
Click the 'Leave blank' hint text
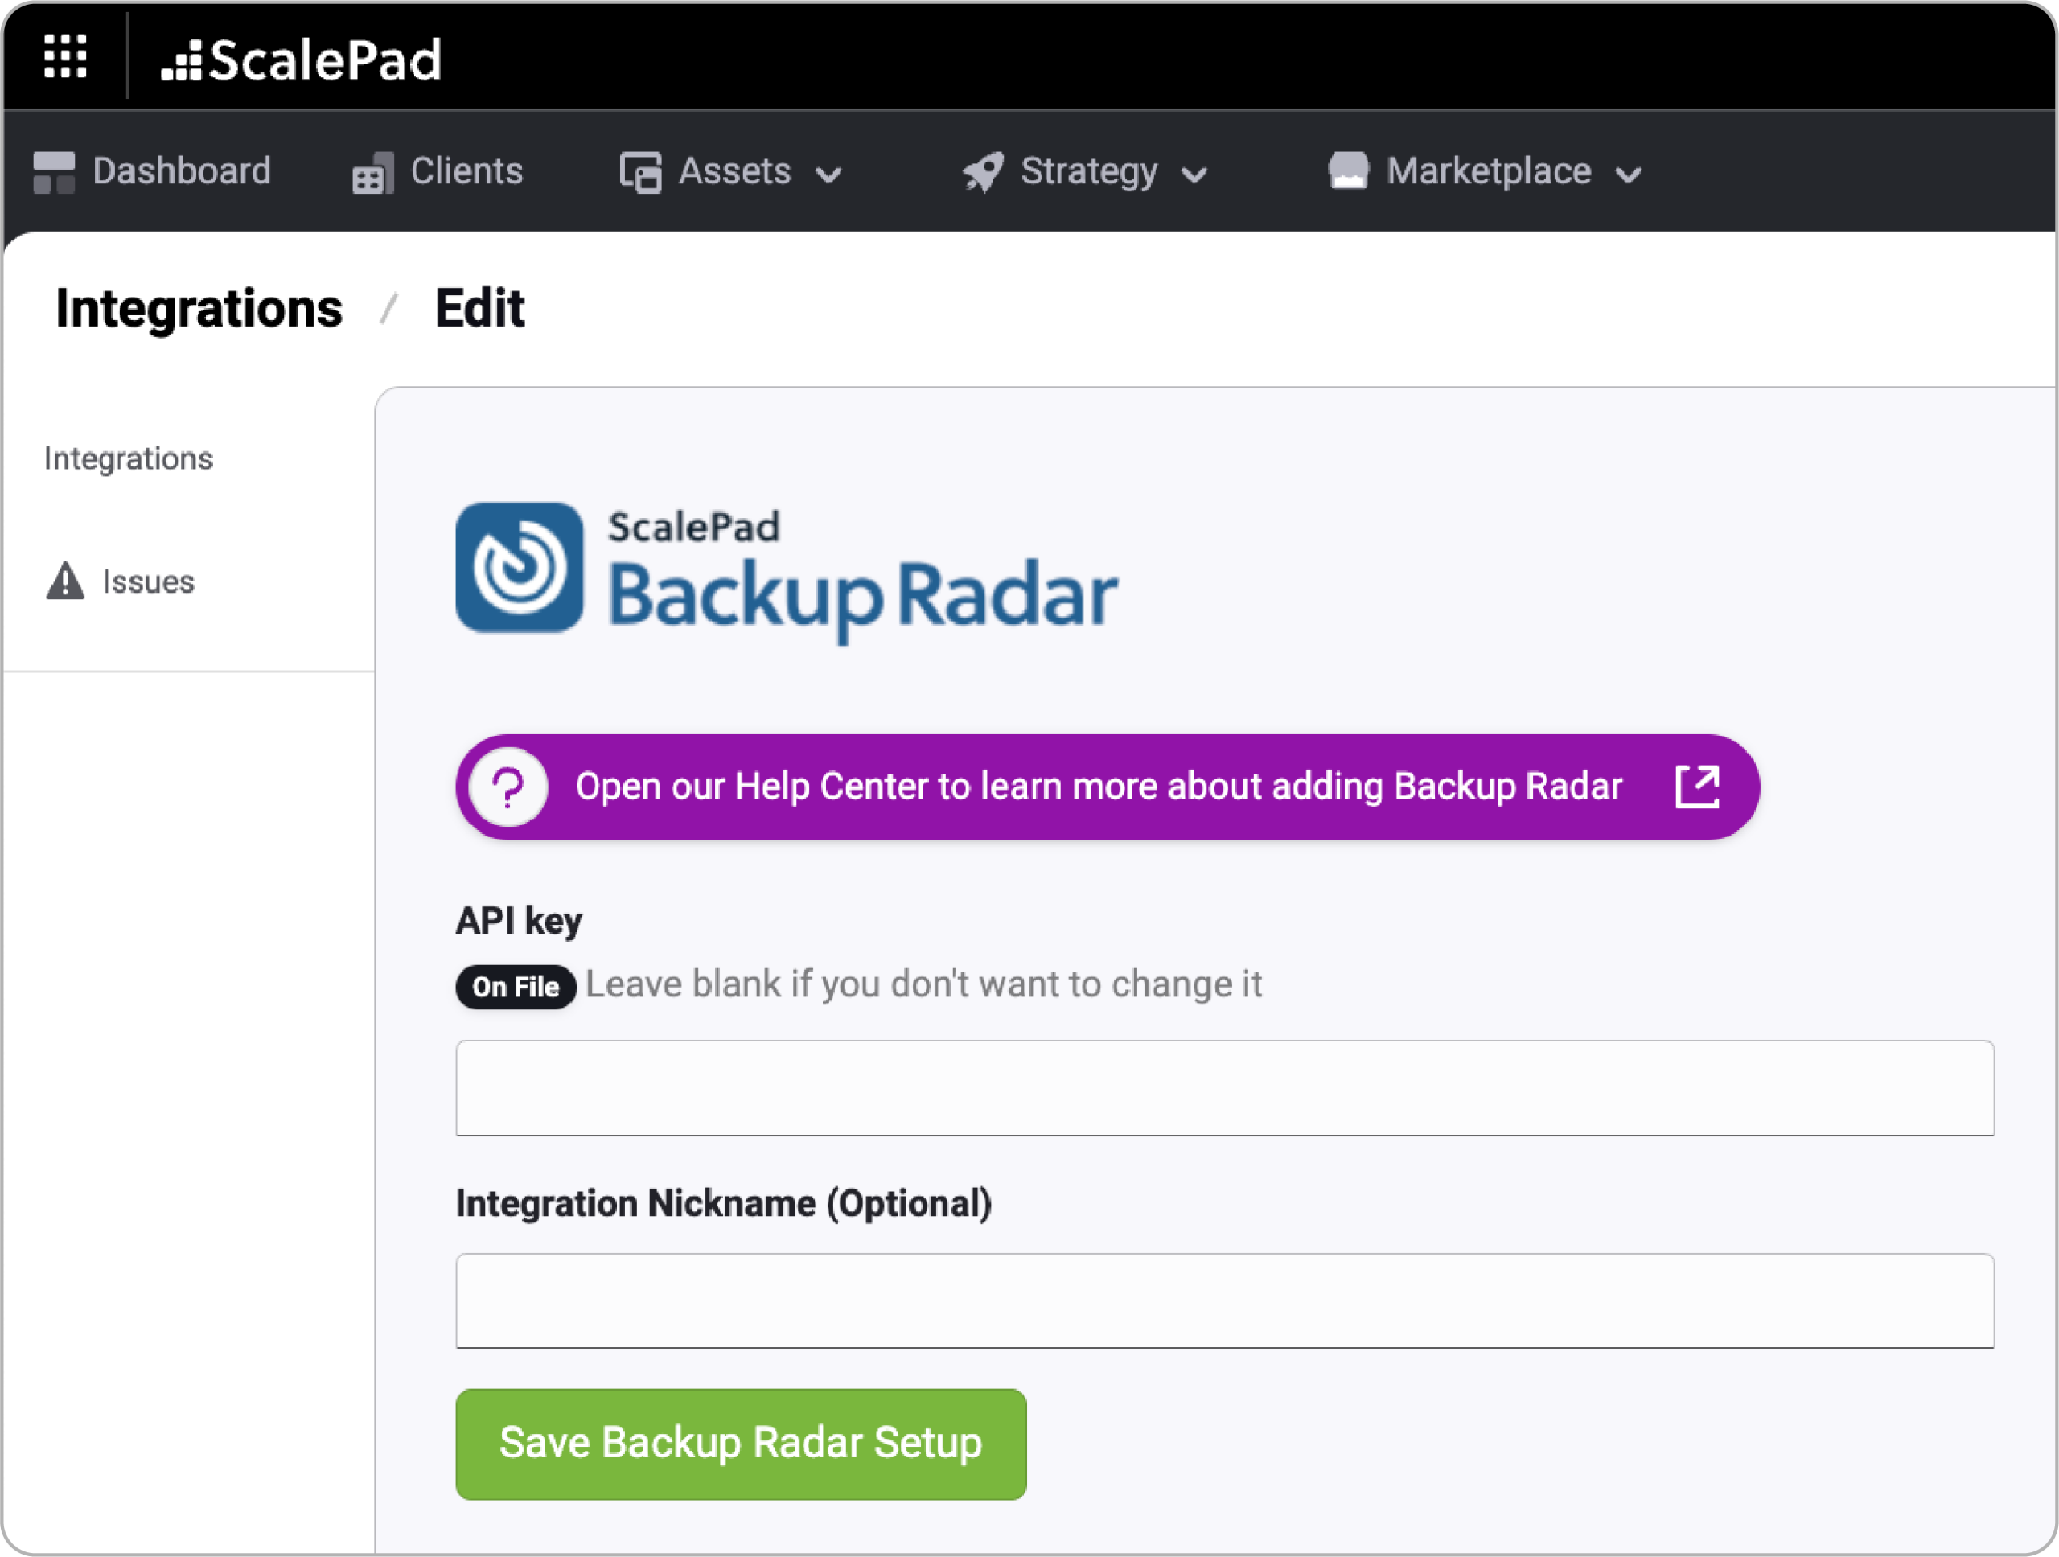[x=923, y=984]
